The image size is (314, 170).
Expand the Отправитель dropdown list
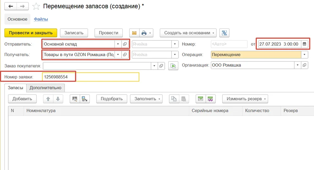[x=118, y=44]
